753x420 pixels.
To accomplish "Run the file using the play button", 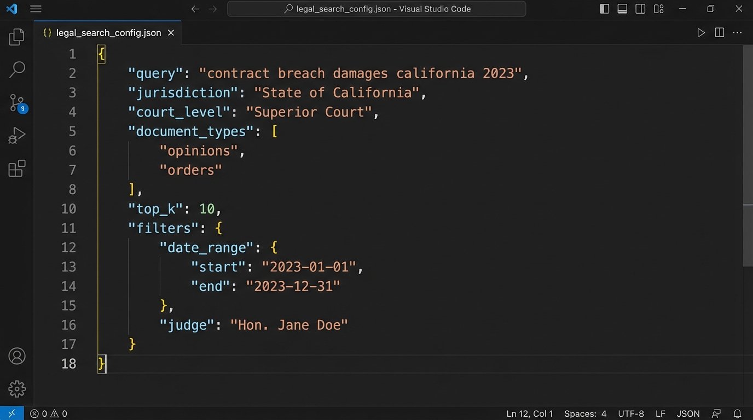I will [701, 32].
